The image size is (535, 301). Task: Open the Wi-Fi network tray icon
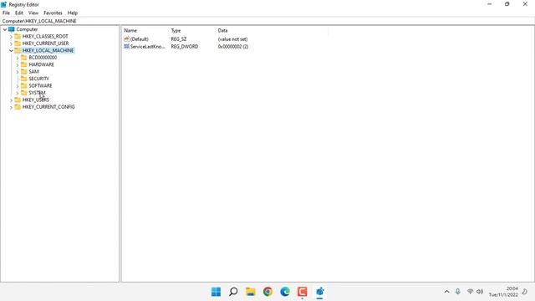click(470, 292)
